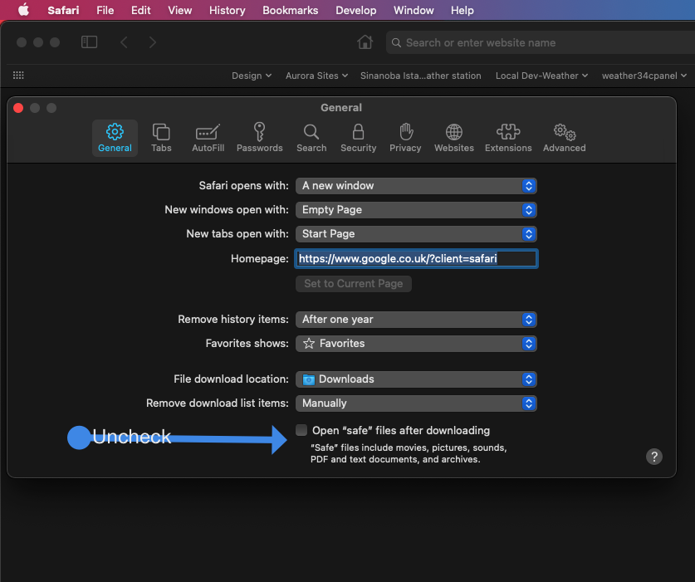The image size is (695, 582).
Task: Click the help question mark button
Action: (x=653, y=456)
